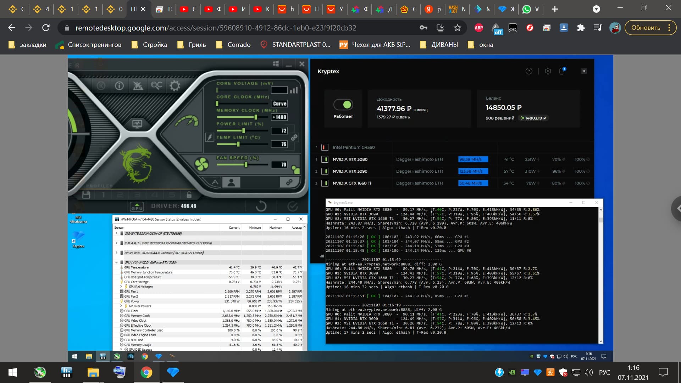Screen dimensions: 681x383
Task: Toggle the Kryptex mining switch labeled Работает
Action: click(343, 105)
